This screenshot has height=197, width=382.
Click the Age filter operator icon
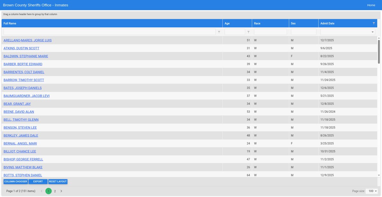coord(248,32)
